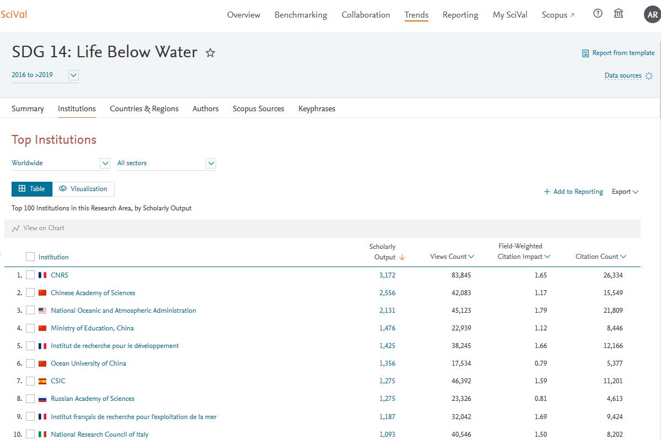661x440 pixels.
Task: Open the All sectors dropdown
Action: [211, 163]
